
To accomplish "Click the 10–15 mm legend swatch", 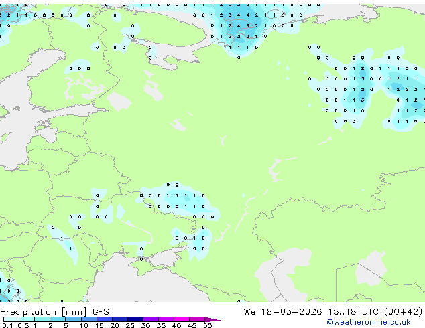I will [x=88, y=319].
